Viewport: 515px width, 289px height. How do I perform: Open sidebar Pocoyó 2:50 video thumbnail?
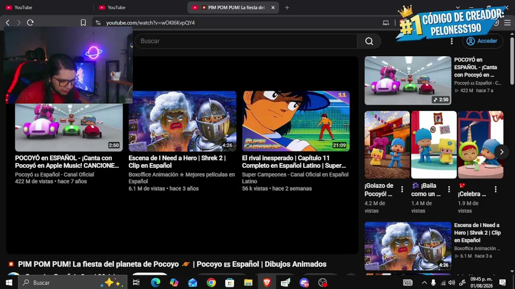[x=408, y=81]
